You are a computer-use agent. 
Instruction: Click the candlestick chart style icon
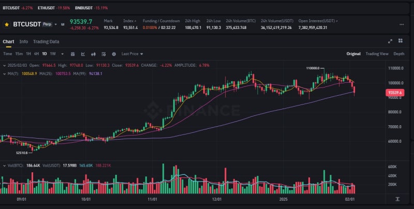pos(94,54)
